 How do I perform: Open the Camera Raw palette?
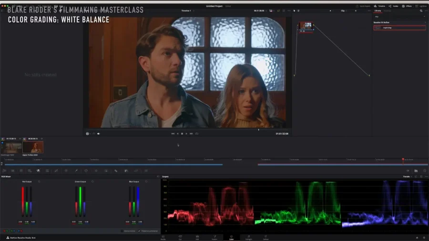click(4, 171)
